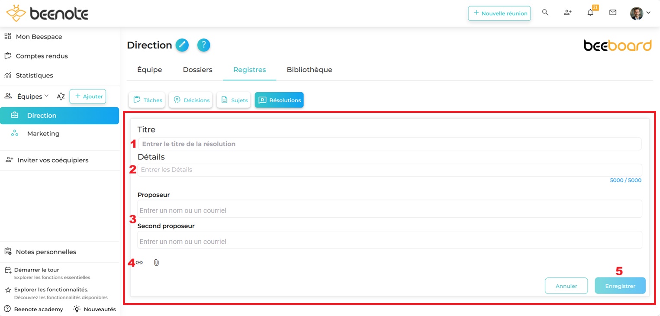Open the notifications bell icon
Viewport: 660px width, 316px height.
click(x=590, y=13)
